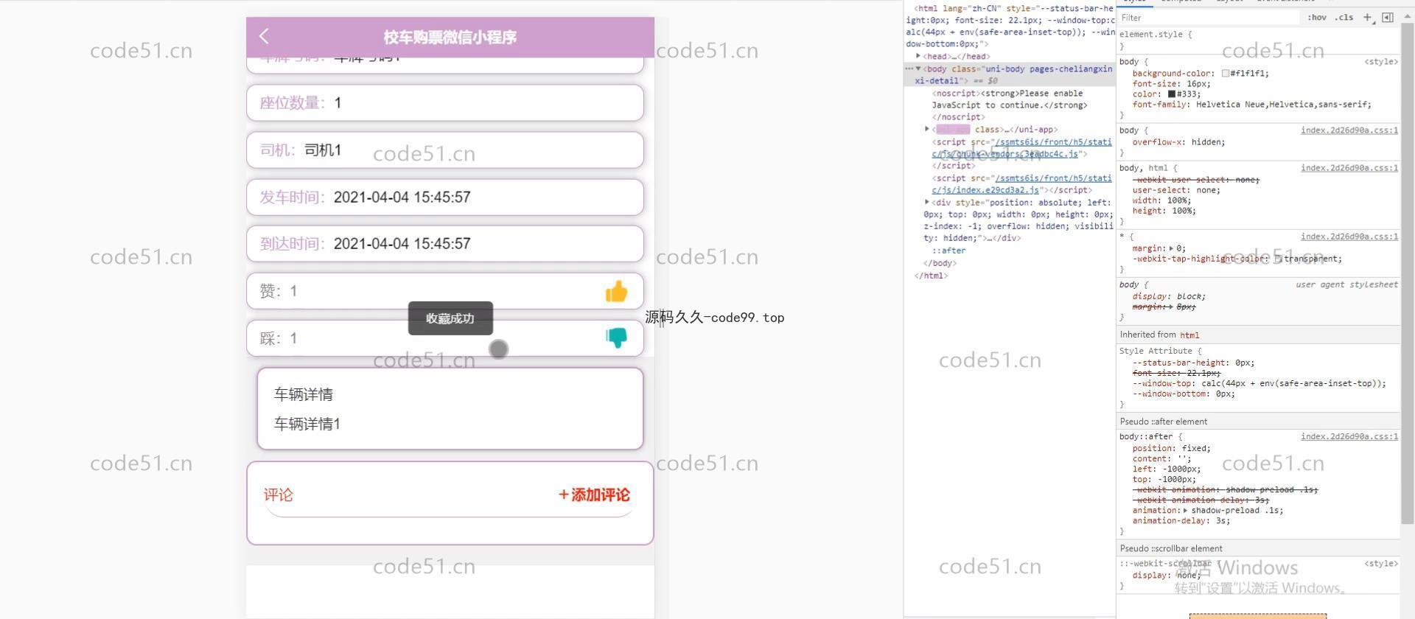This screenshot has width=1415, height=619.
Task: Tap the thumbs-up icon in the 赞 row
Action: click(616, 292)
